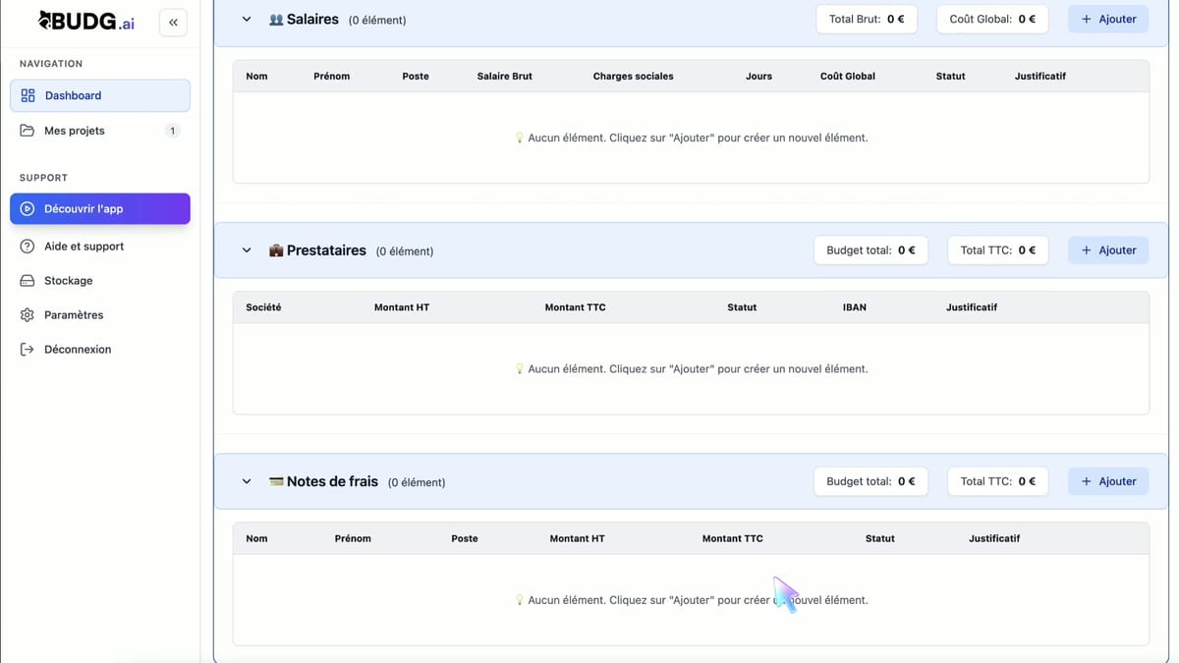
Task: Click the Stockage drive icon
Action: pyautogui.click(x=28, y=281)
